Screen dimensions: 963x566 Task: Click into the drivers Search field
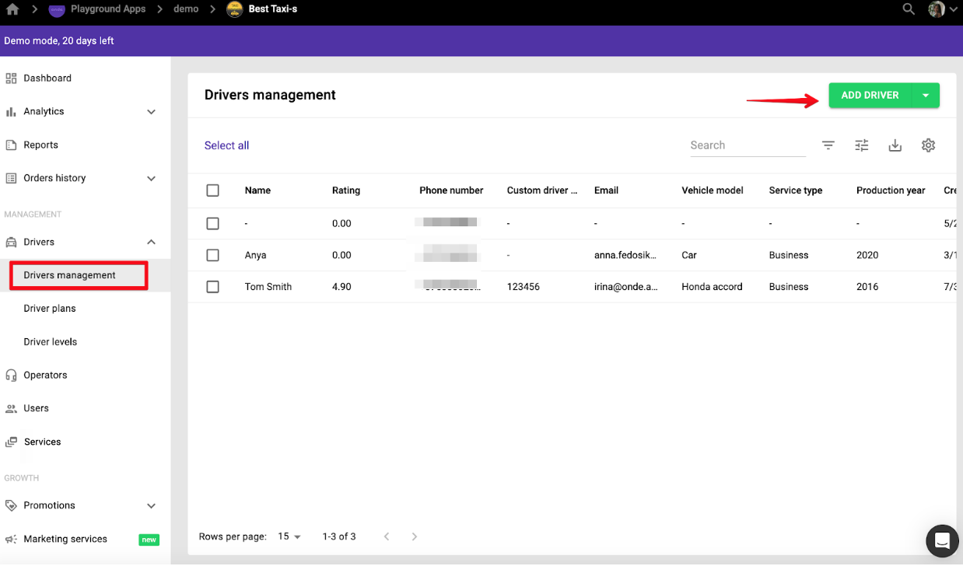click(747, 145)
